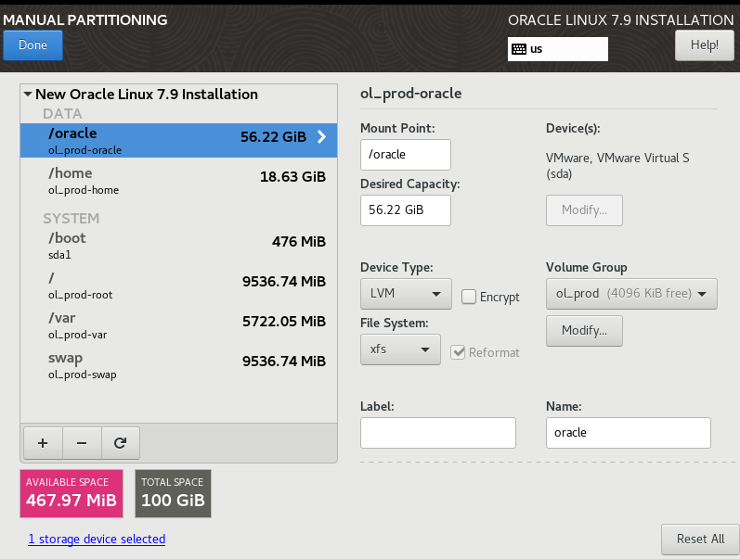
Task: Select the /oracle mount point row
Action: [x=179, y=141]
